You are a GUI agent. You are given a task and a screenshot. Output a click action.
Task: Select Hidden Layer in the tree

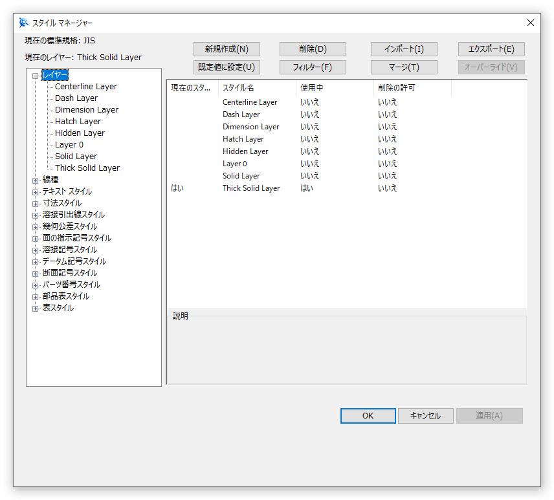[80, 133]
